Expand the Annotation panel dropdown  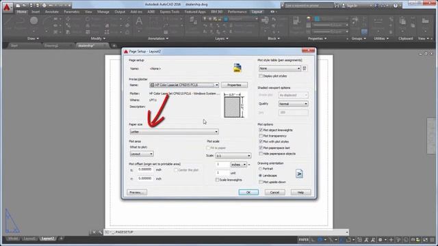point(158,38)
